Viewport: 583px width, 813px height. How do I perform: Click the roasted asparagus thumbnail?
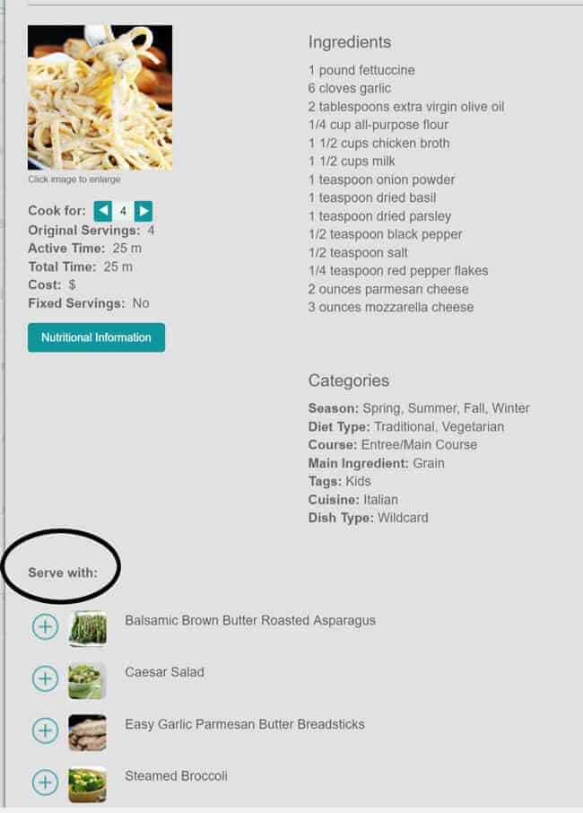coord(88,628)
